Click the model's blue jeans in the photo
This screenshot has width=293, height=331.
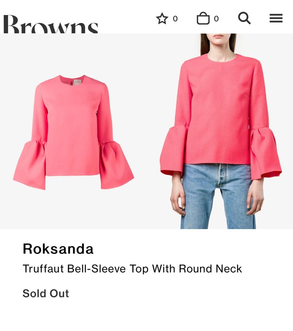pos(218,196)
